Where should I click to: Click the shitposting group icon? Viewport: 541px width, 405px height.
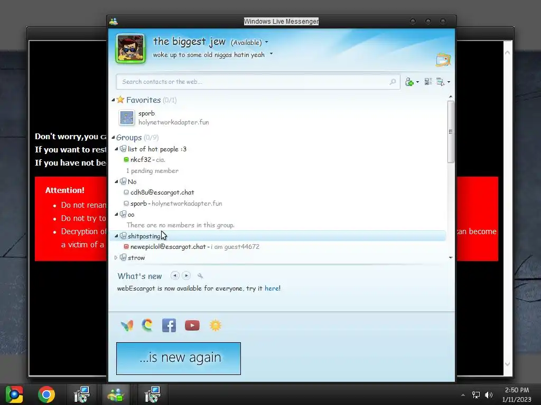point(123,236)
